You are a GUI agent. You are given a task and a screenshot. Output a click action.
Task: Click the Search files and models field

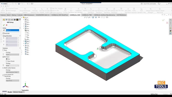[150, 4]
